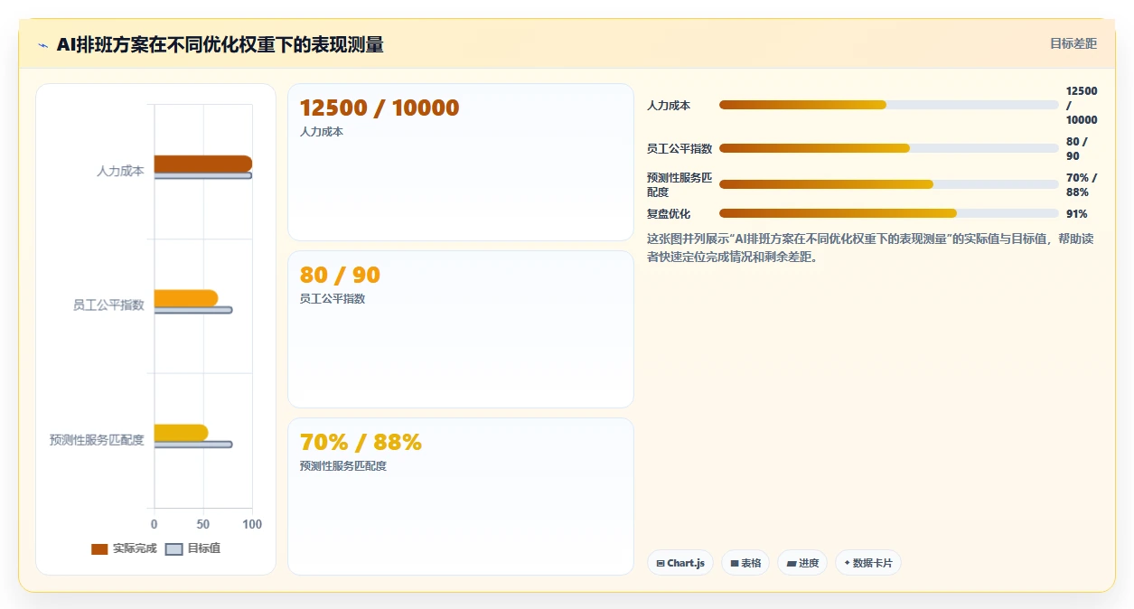Click the grey 预测性服务匹配度 target bar
Viewport: 1134px width, 609px height.
pyautogui.click(x=193, y=445)
